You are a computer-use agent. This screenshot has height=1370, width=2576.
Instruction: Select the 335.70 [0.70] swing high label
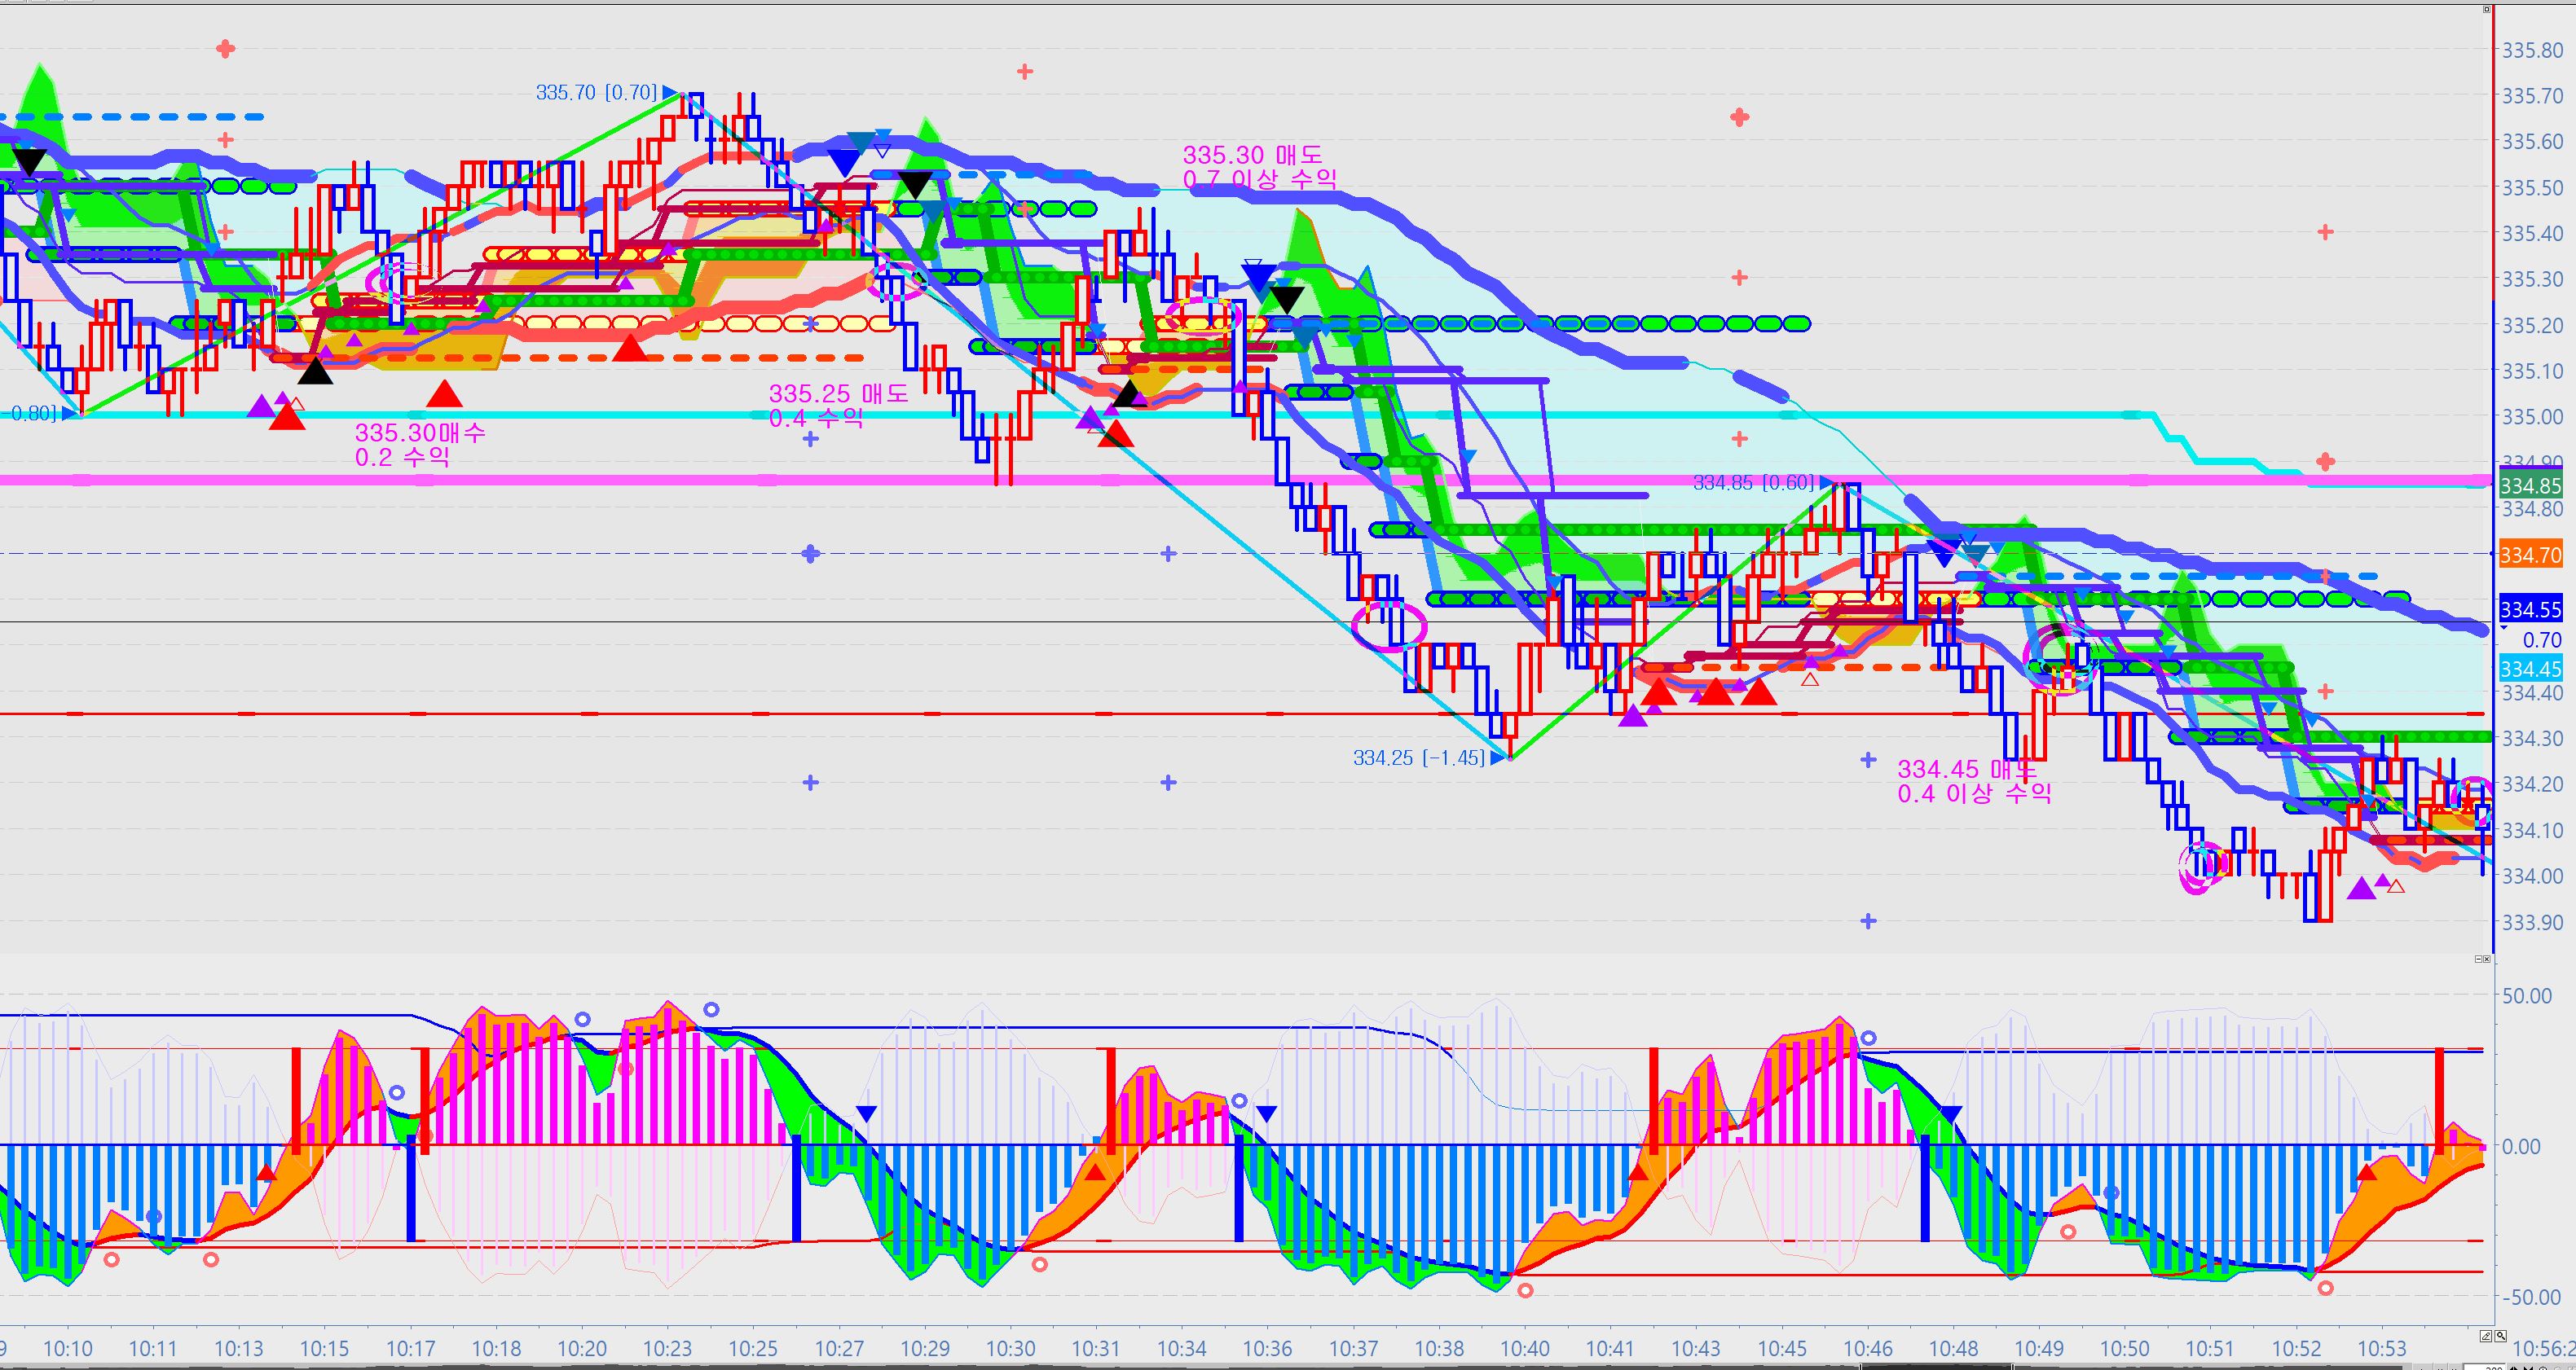coord(597,93)
